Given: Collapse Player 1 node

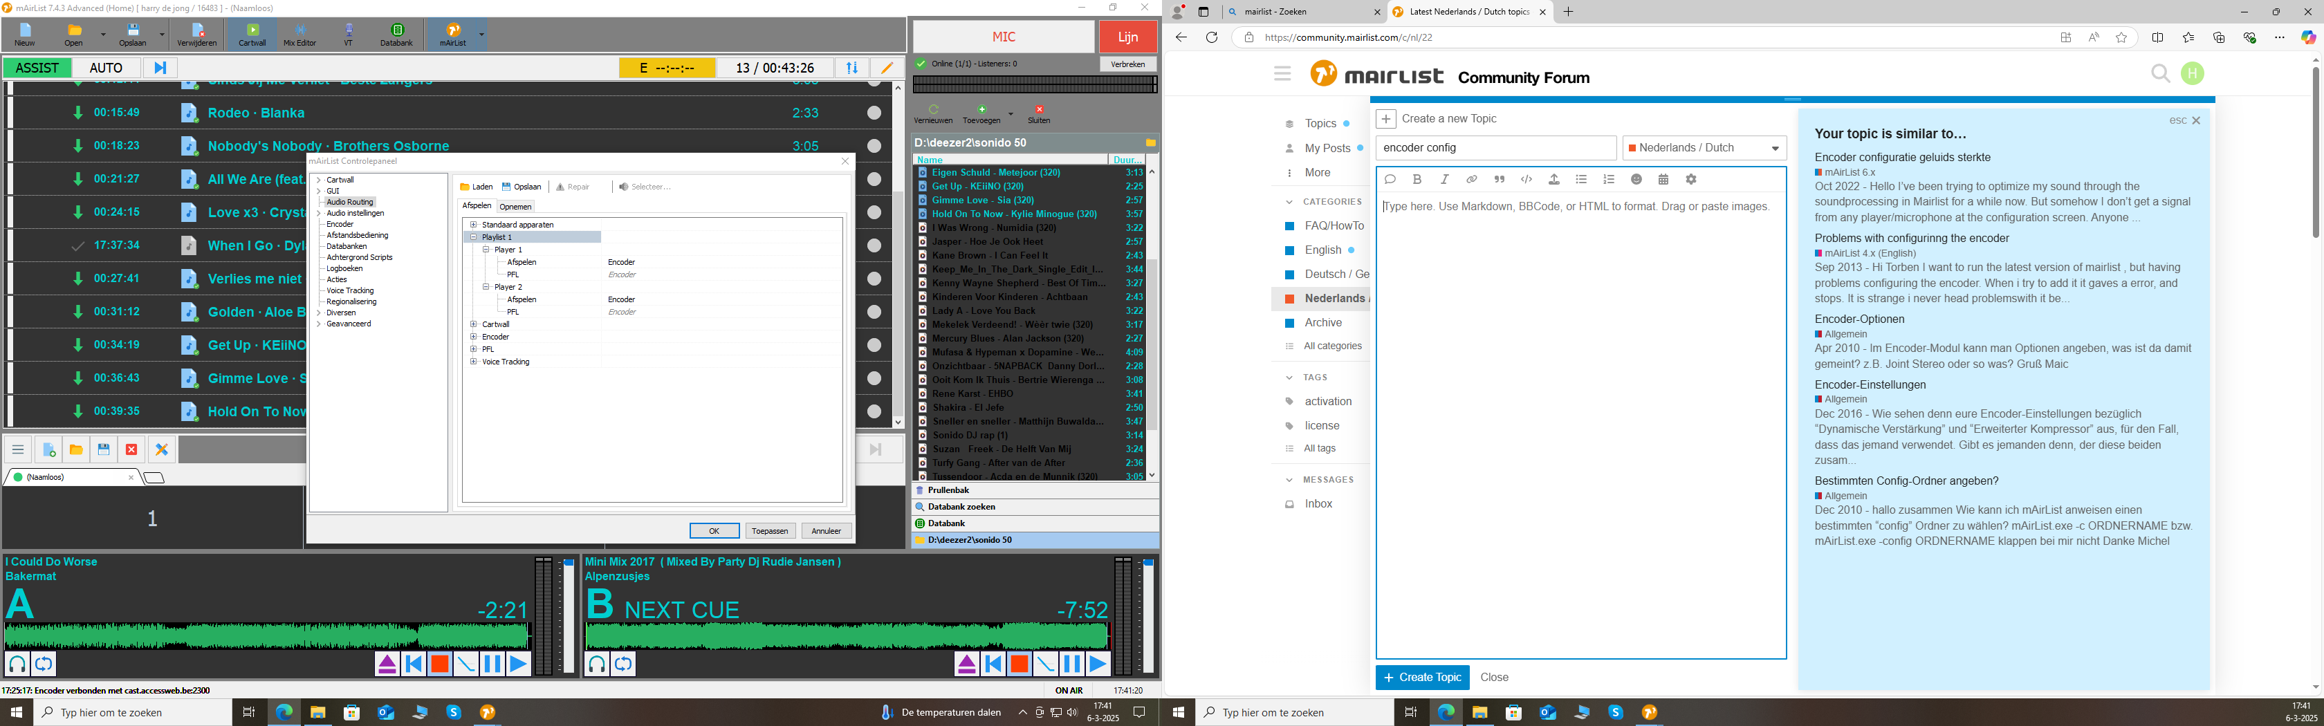Looking at the screenshot, I should click(x=486, y=250).
